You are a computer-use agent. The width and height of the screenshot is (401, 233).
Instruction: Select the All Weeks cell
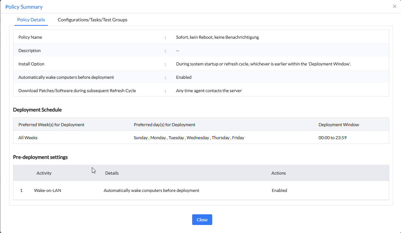[x=28, y=138]
